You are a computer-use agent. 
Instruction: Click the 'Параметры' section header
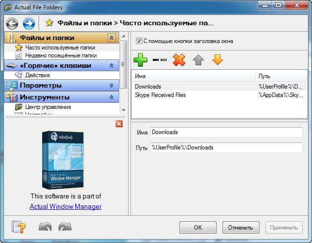click(x=61, y=86)
